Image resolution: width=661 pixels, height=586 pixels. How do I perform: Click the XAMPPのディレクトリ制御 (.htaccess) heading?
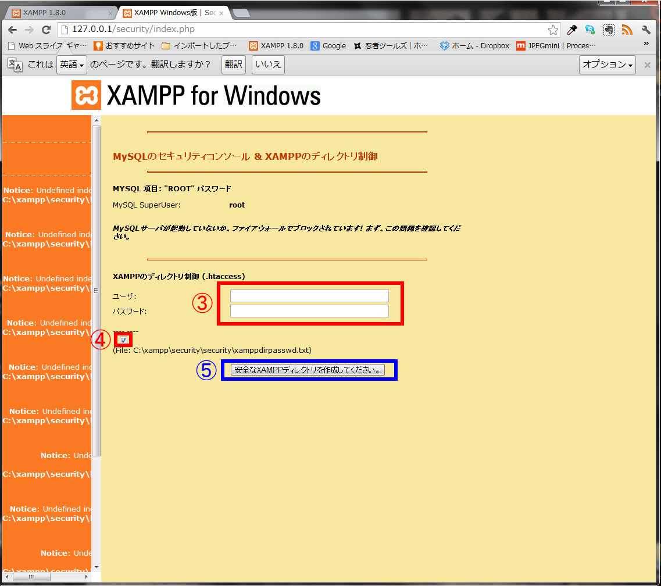[x=178, y=277]
